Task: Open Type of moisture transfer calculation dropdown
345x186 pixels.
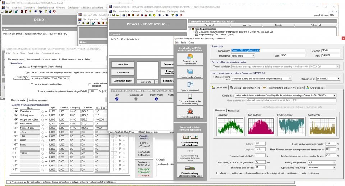Action: 68,78
